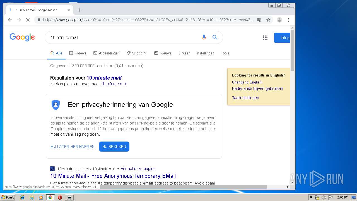Image resolution: width=357 pixels, height=201 pixels.
Task: Open '10 Minute Mail - Free Anonymous Temporary EMail' result
Action: click(113, 176)
